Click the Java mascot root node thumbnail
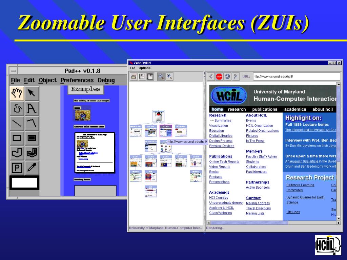Viewport: 347px width, 260px height. point(159,116)
